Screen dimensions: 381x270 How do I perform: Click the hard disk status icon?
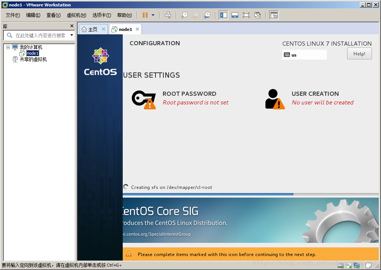click(x=341, y=265)
